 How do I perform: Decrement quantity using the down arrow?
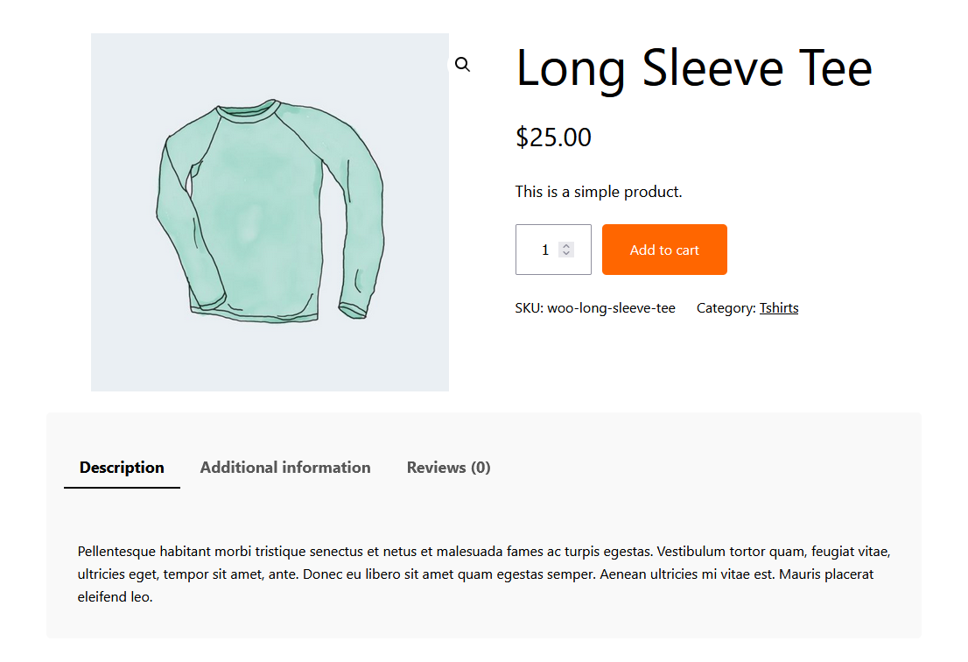click(x=567, y=256)
